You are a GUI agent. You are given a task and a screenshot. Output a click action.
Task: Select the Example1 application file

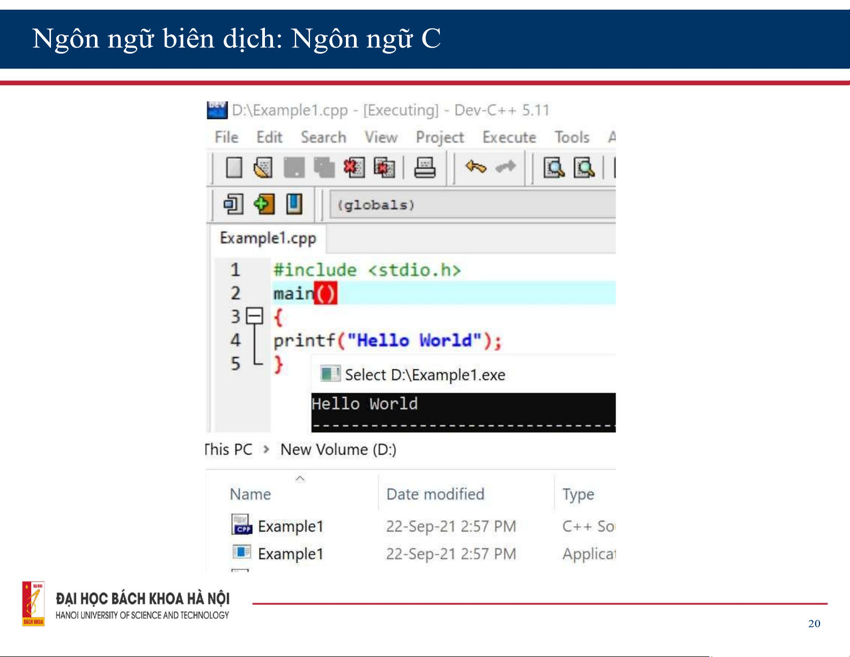pos(290,553)
